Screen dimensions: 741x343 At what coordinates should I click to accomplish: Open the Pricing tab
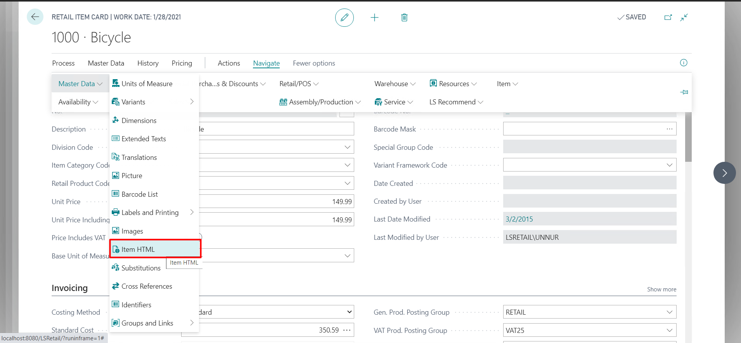(x=182, y=63)
